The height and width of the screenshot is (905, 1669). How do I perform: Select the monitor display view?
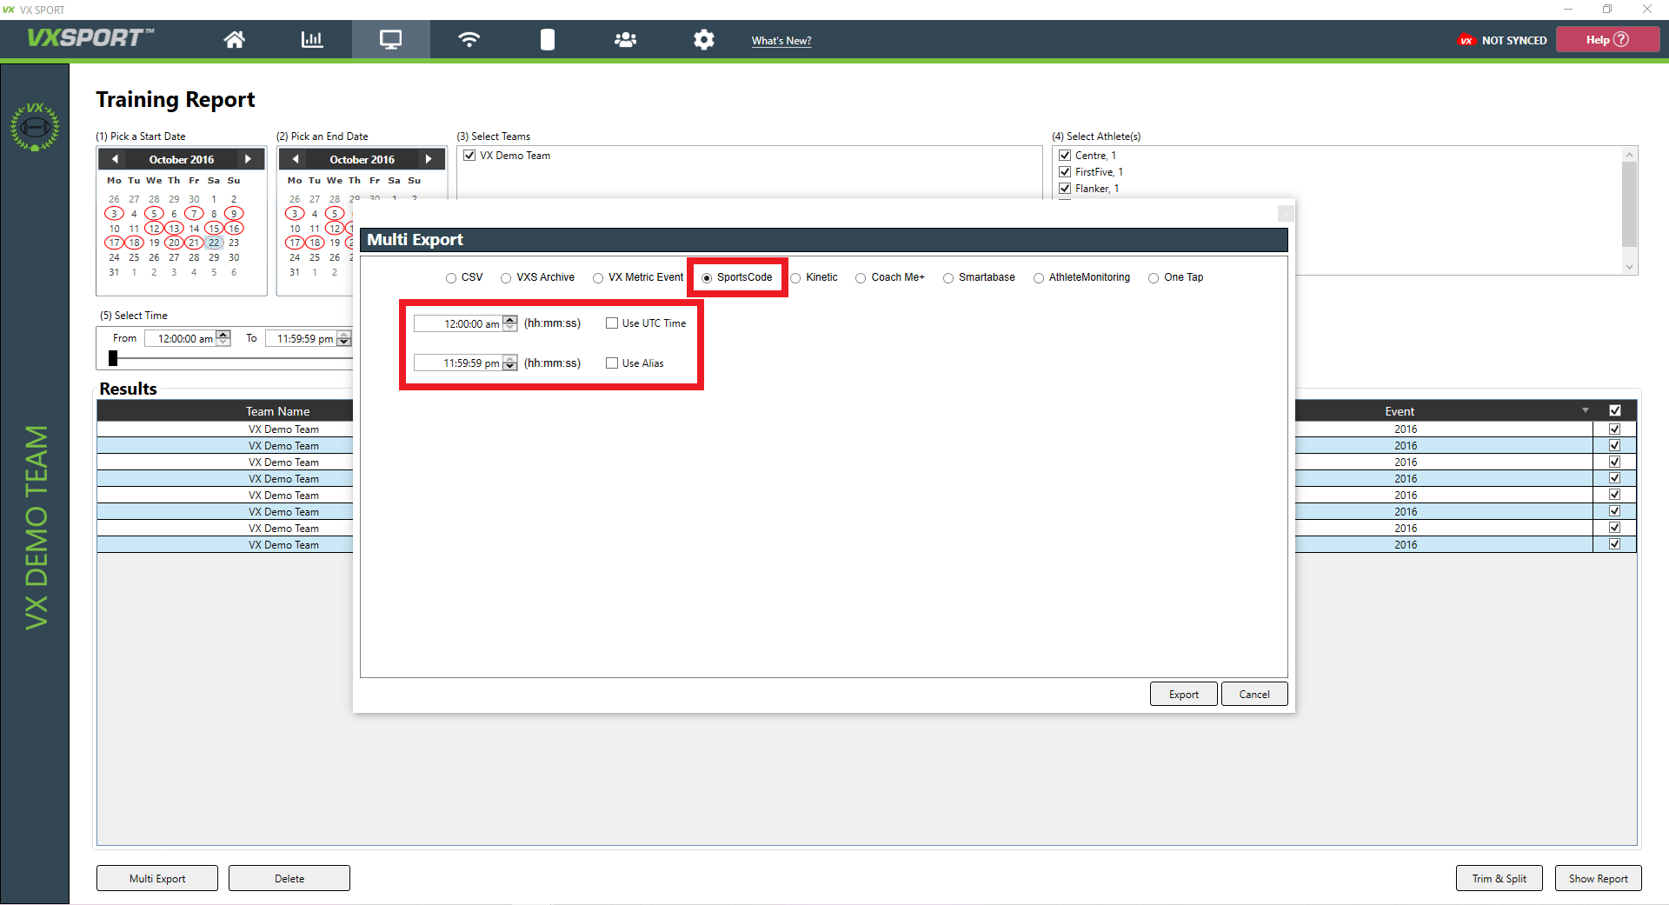coord(390,39)
